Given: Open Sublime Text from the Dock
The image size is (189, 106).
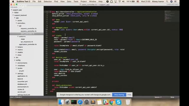Looking at the screenshot, I should tap(93, 102).
